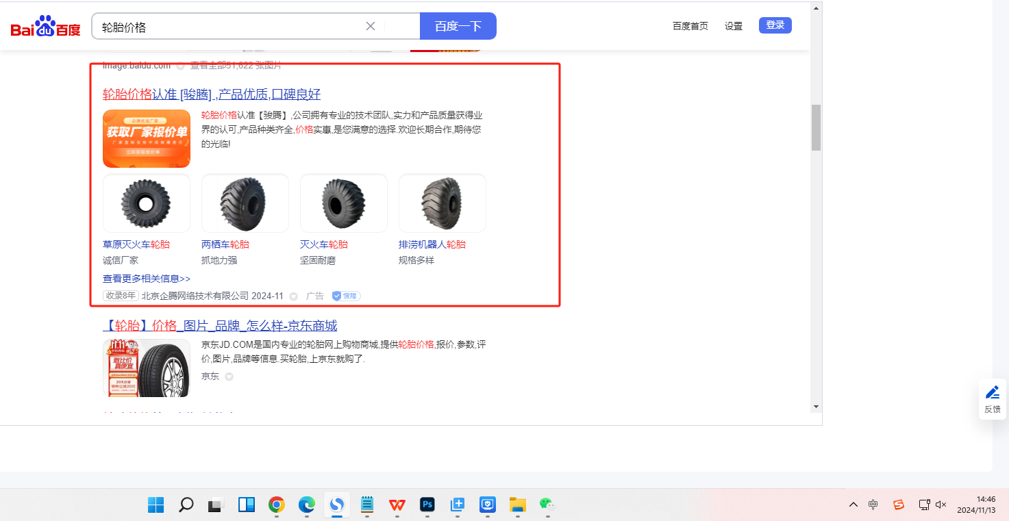The height and width of the screenshot is (521, 1009).
Task: Open the 草原灭火车轮胎 link
Action: [136, 244]
